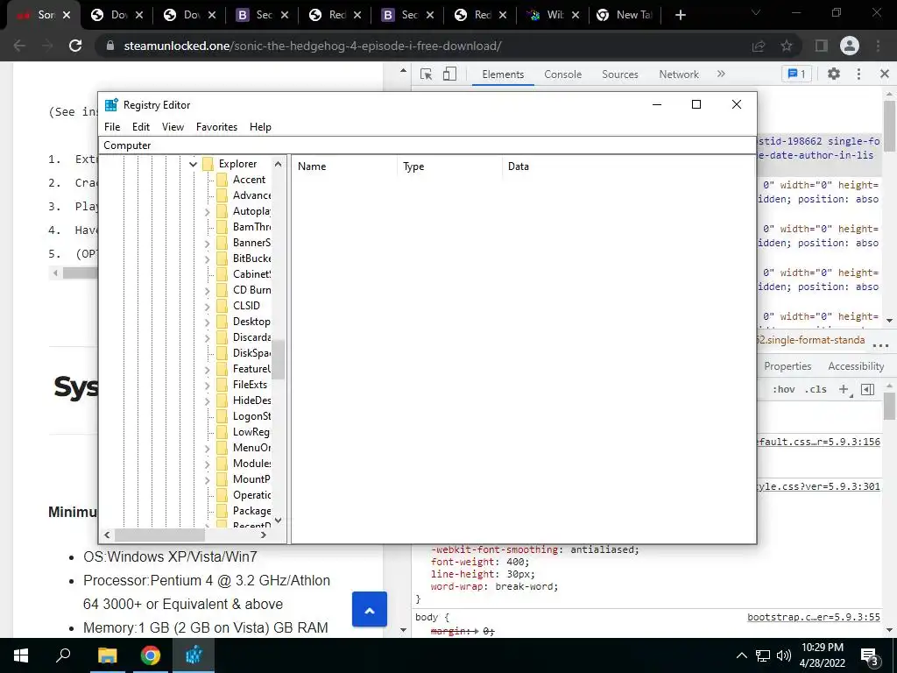Bookmark this page star icon
This screenshot has width=897, height=673.
[787, 46]
